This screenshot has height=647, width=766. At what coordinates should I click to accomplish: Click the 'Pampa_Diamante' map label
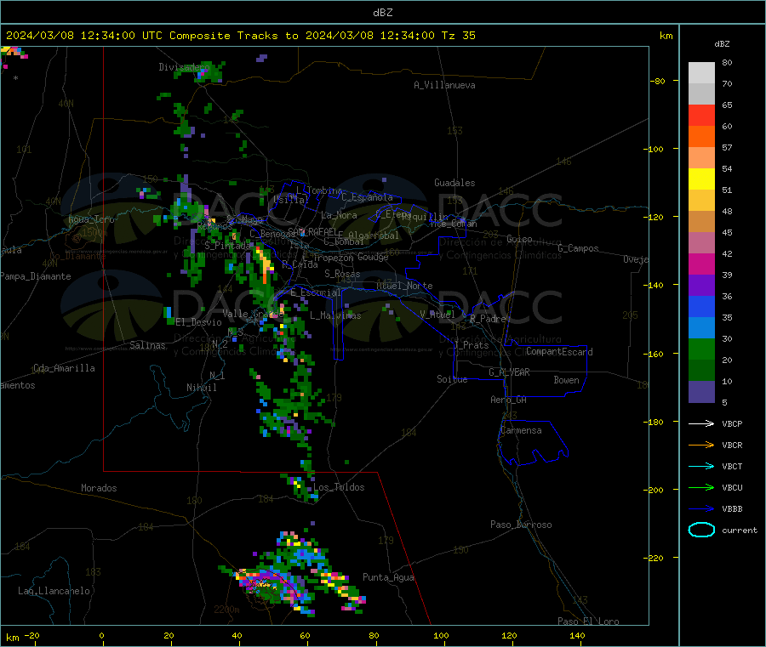(x=35, y=276)
